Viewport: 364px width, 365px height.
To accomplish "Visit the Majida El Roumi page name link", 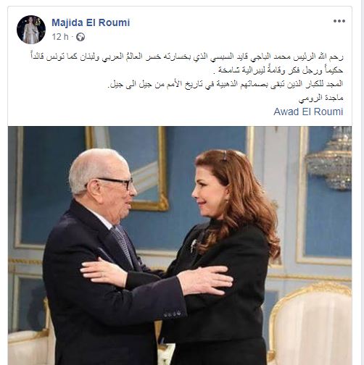I will point(91,22).
